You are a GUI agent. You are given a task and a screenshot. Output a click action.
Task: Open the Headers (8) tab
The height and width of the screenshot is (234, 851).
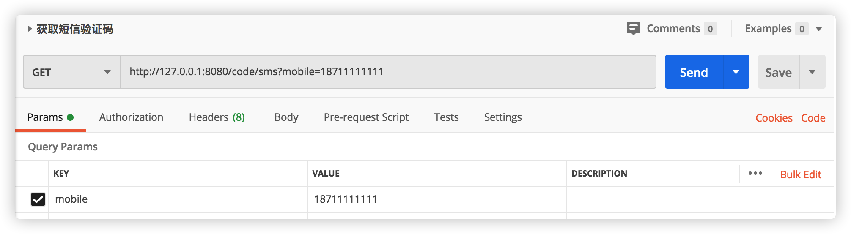(x=217, y=117)
